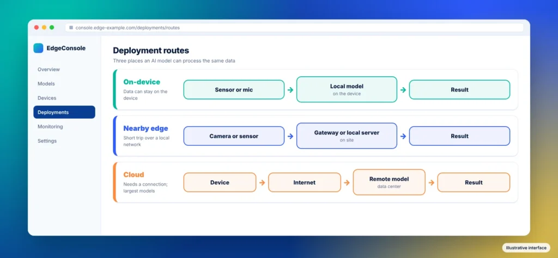Maximize the window with the green button

[52, 27]
